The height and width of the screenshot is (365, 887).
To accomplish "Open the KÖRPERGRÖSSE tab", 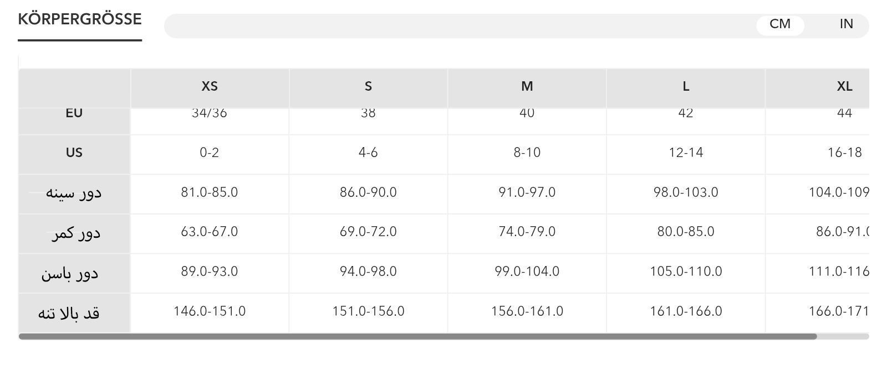I will coord(80,20).
